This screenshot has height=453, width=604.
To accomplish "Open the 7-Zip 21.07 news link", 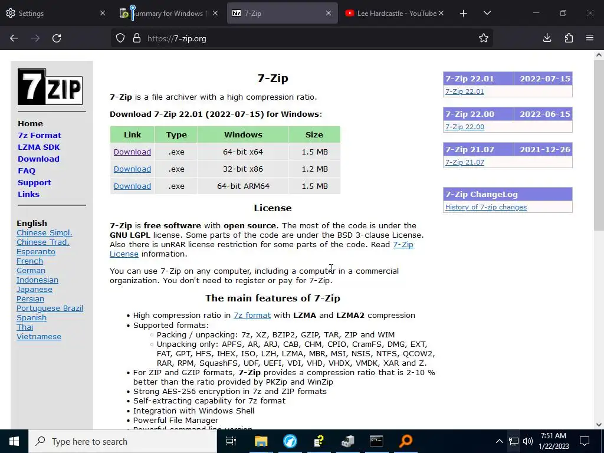I will click(x=465, y=162).
